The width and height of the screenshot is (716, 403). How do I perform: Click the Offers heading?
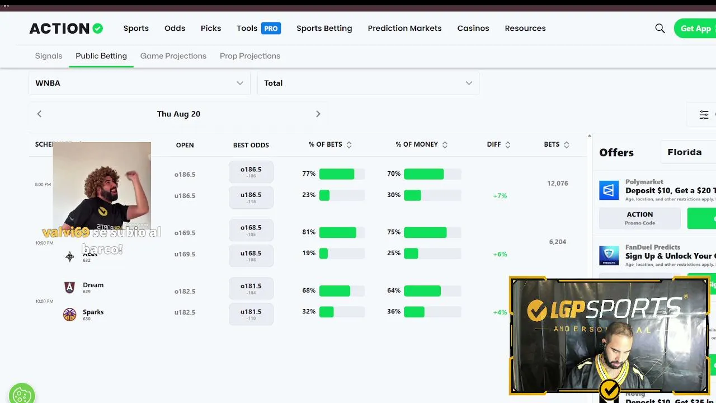(x=616, y=152)
